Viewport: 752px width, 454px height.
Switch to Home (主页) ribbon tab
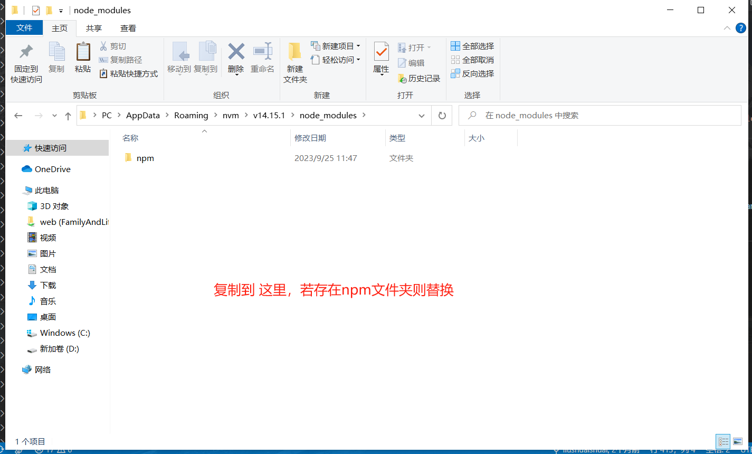pyautogui.click(x=60, y=28)
